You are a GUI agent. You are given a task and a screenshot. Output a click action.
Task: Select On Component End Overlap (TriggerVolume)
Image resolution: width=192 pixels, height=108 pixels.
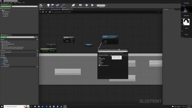[x=12, y=49]
